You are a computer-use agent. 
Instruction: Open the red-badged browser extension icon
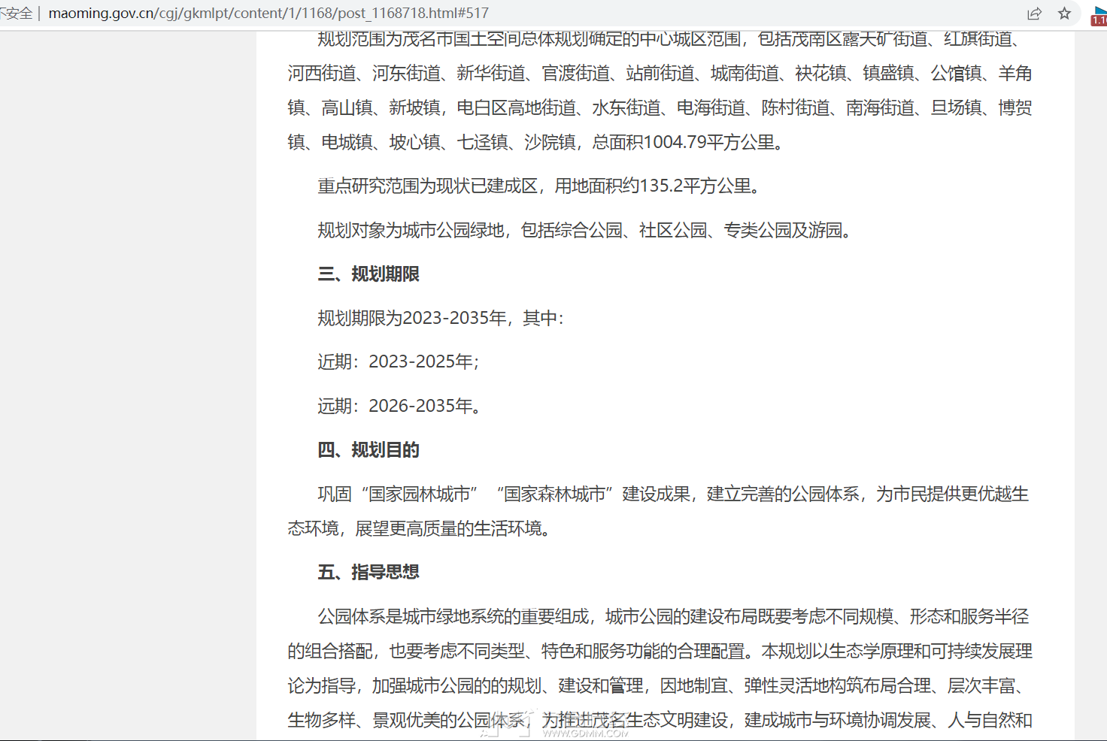1099,16
